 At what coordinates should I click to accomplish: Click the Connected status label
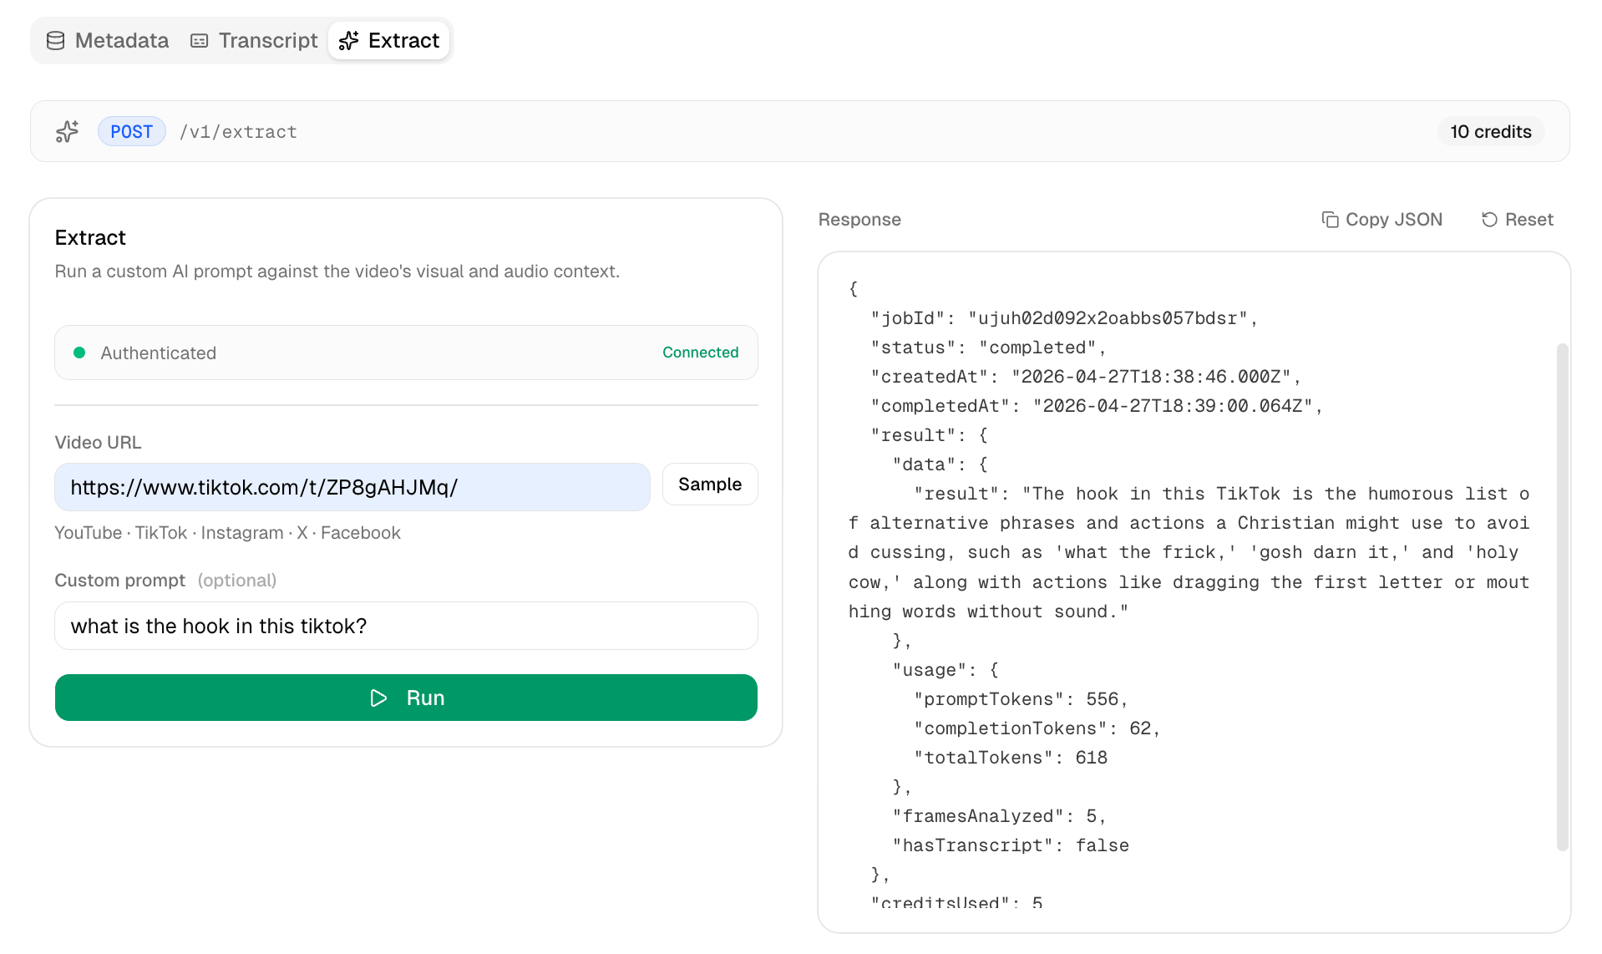[x=700, y=353]
